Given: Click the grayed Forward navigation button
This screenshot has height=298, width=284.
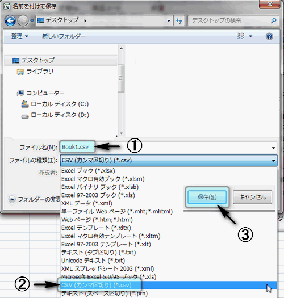Looking at the screenshot, I should click(x=23, y=20).
